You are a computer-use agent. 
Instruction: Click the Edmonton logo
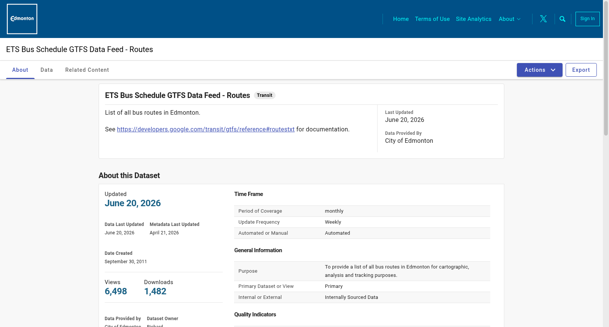point(22,19)
